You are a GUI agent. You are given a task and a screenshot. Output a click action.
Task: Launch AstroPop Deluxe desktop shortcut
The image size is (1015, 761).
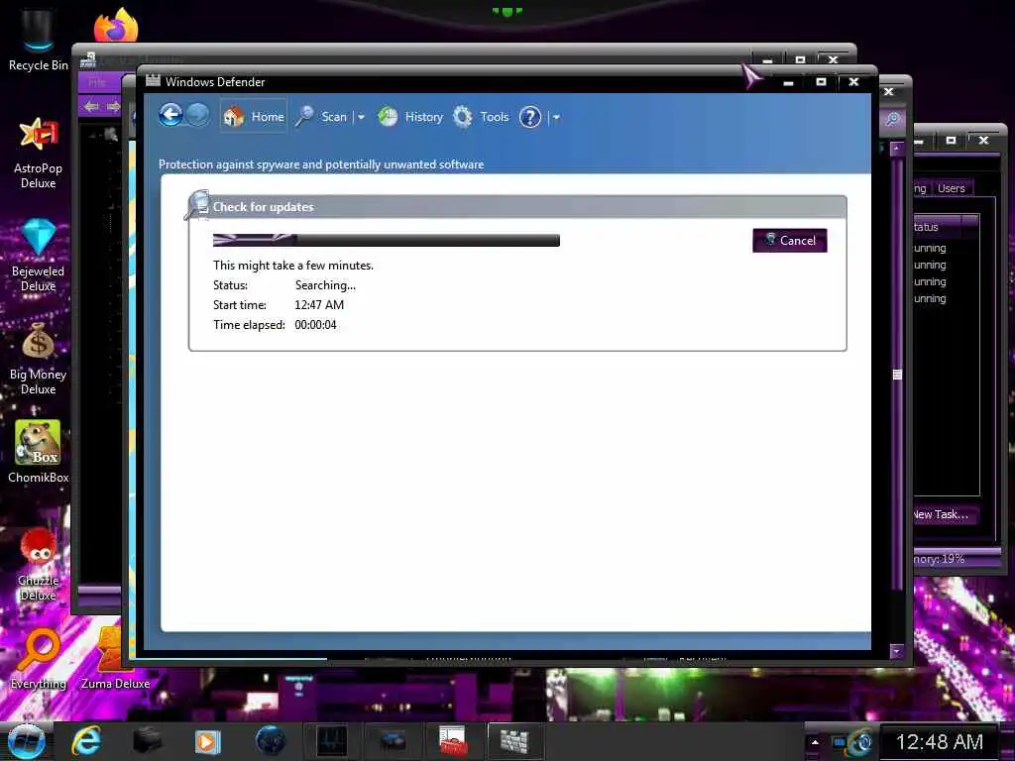tap(39, 153)
